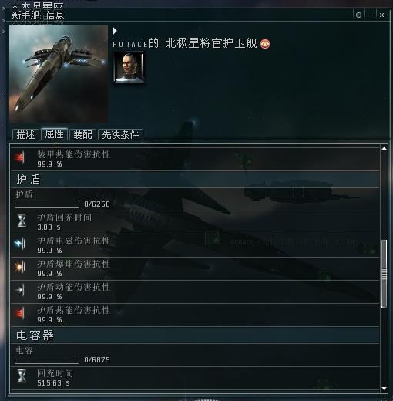Click the shield recharge time hourglass icon
The image size is (393, 401).
[x=22, y=221]
